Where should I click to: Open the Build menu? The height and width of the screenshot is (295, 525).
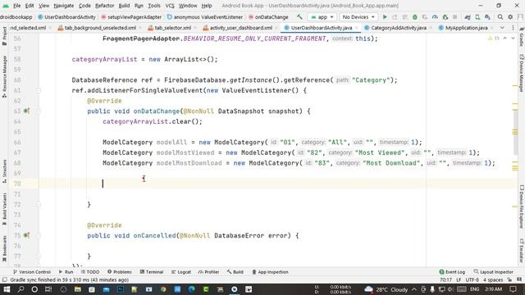pyautogui.click(x=124, y=6)
